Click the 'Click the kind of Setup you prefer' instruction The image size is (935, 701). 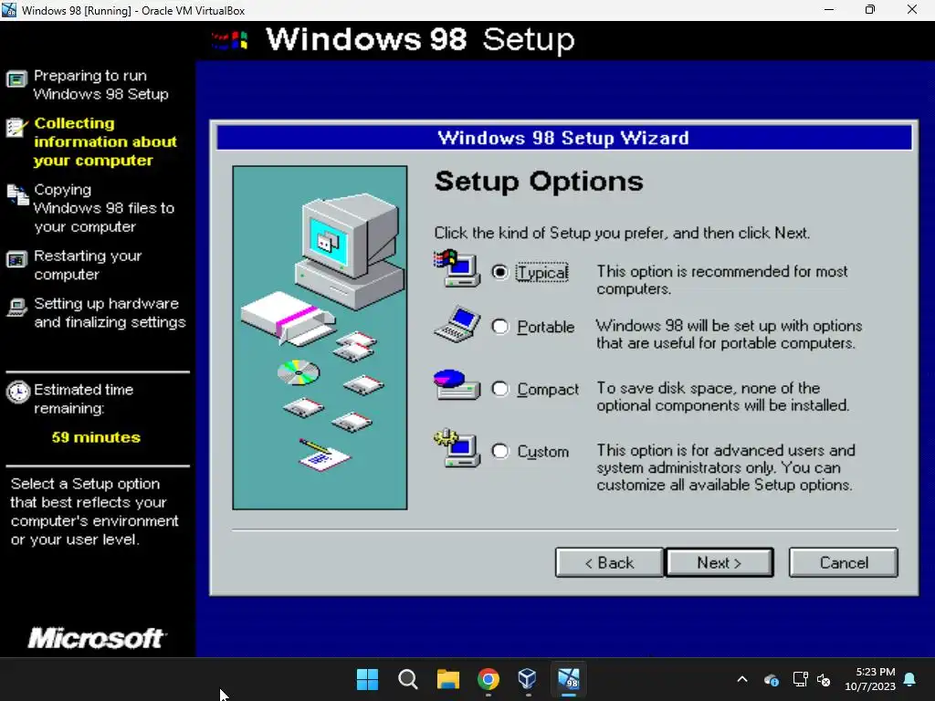click(x=622, y=233)
